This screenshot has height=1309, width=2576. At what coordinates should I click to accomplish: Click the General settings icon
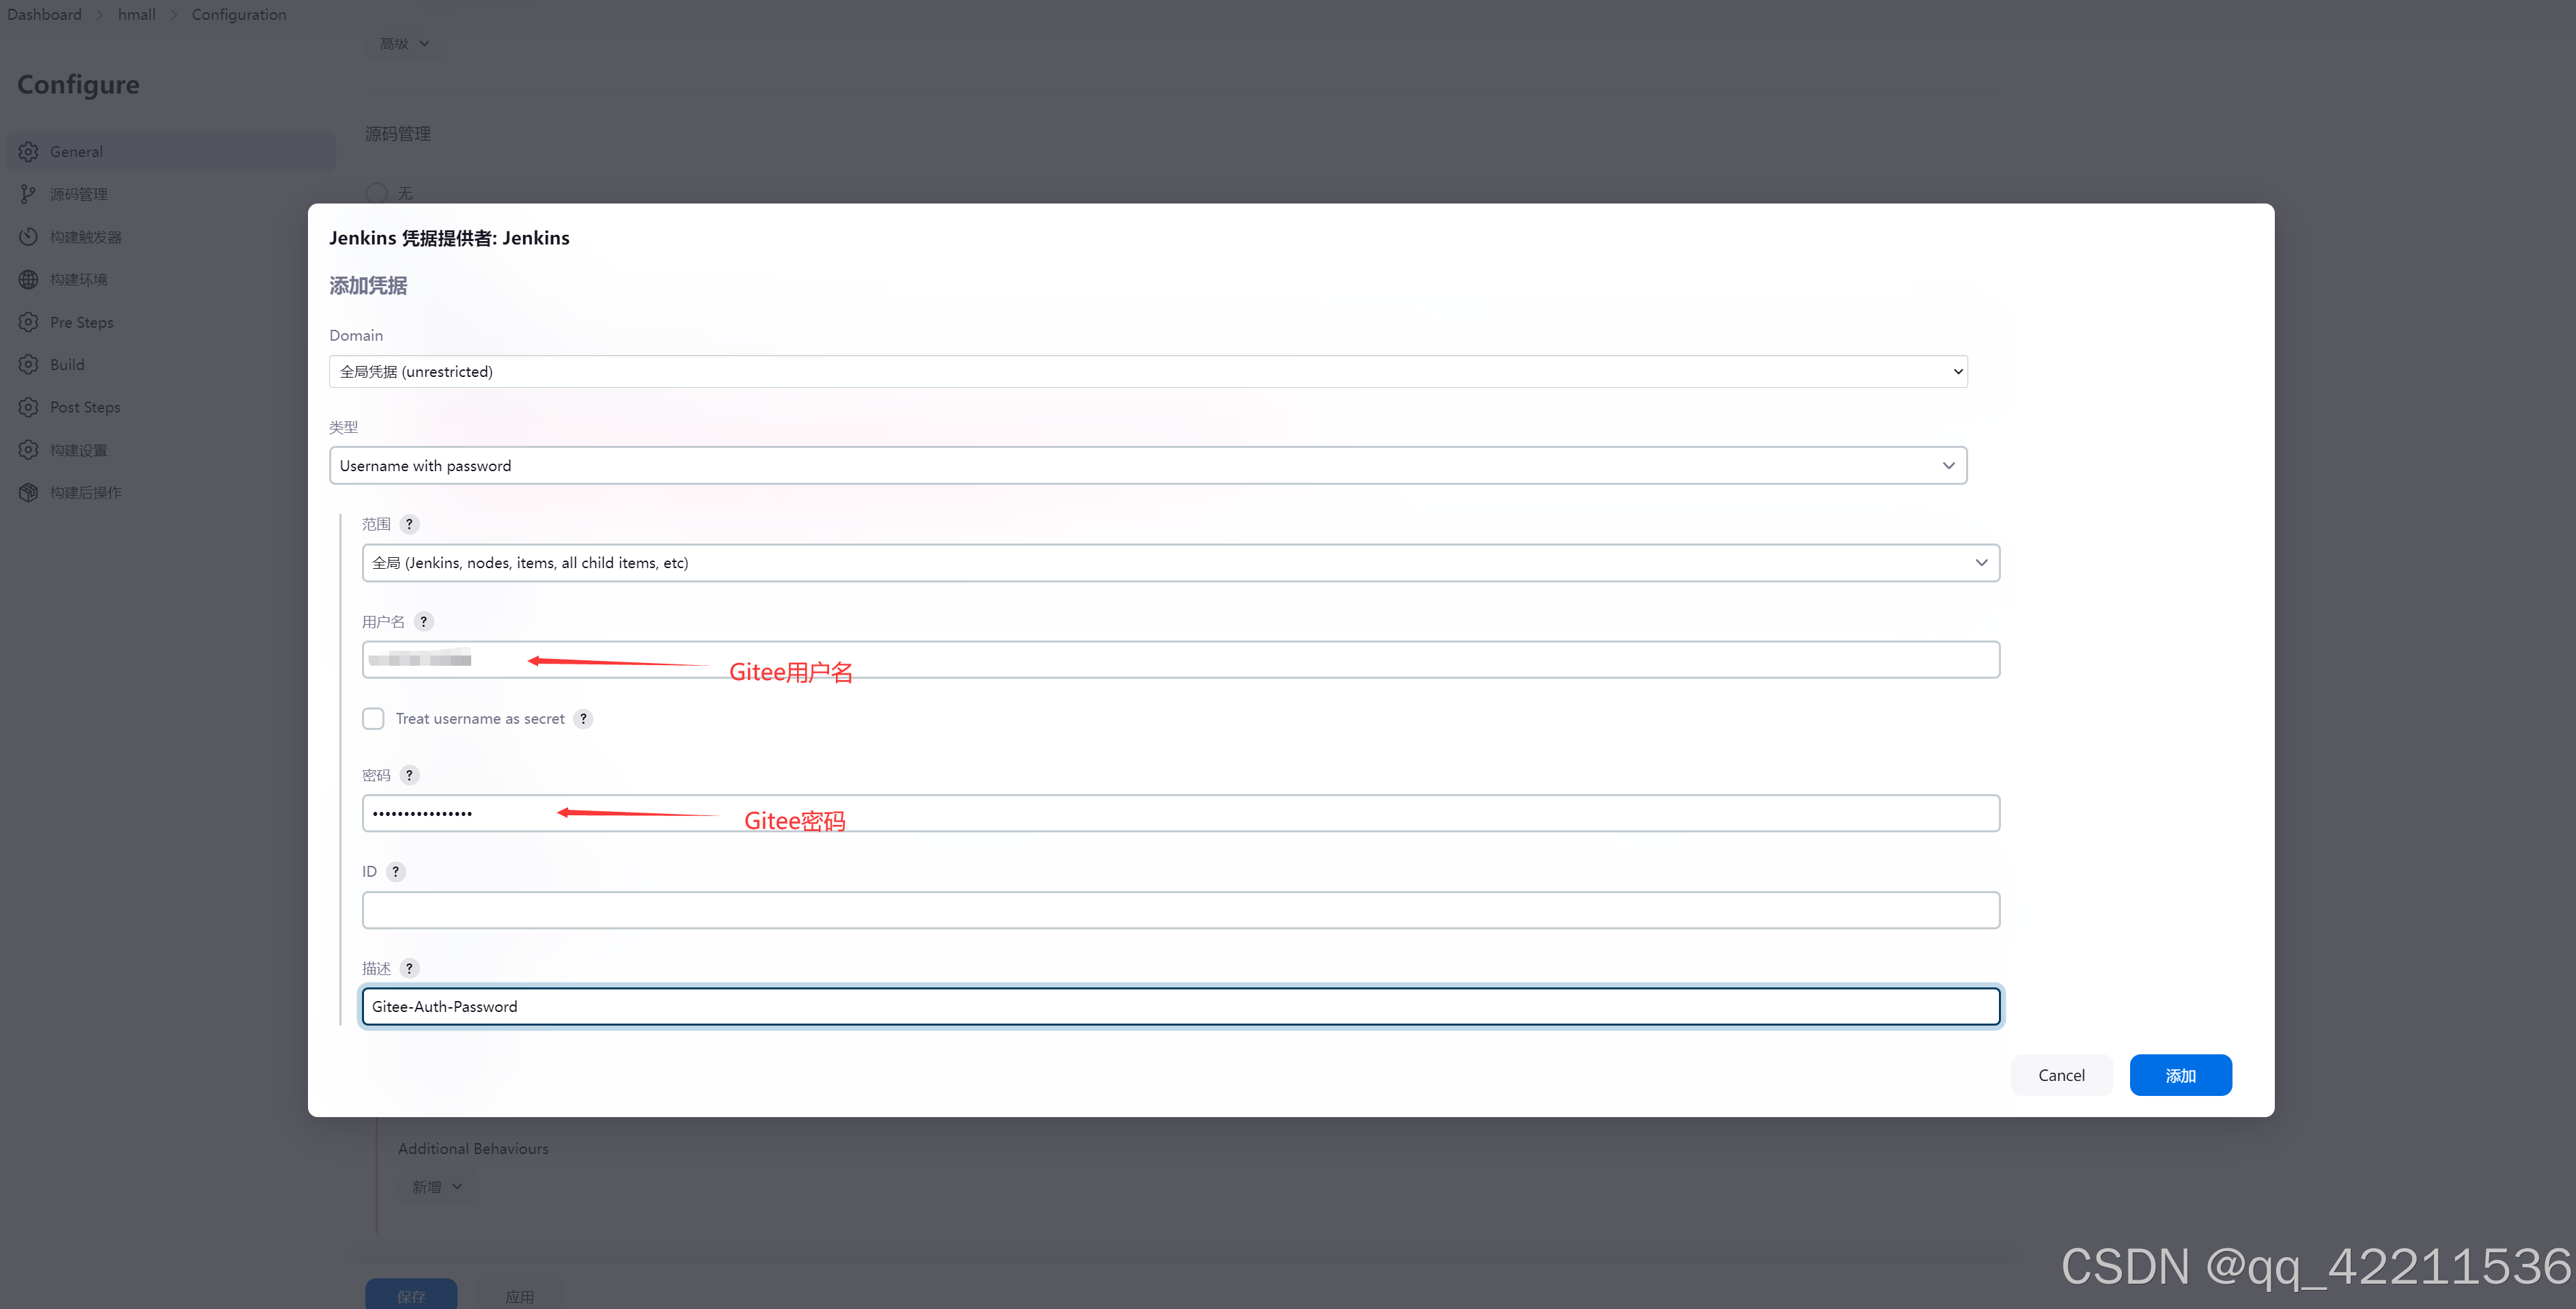[30, 152]
